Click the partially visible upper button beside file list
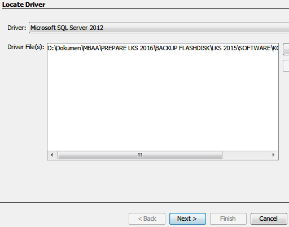 point(286,50)
